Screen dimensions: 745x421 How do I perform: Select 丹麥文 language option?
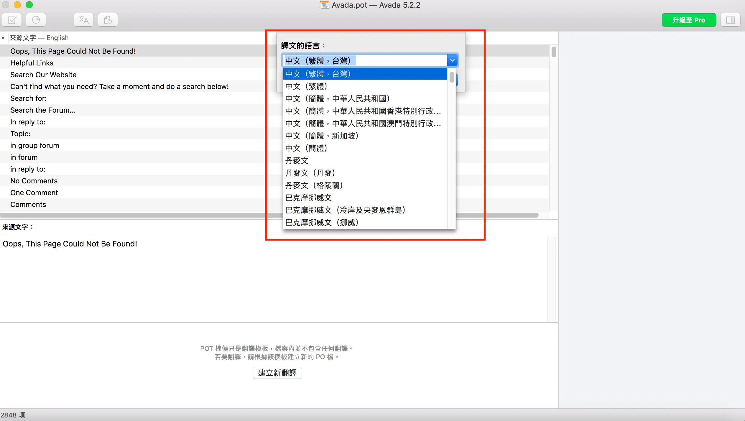tap(365, 160)
